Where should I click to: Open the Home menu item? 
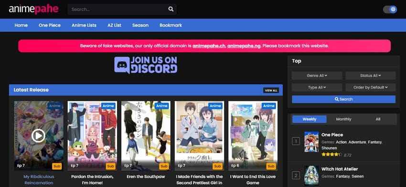click(21, 25)
